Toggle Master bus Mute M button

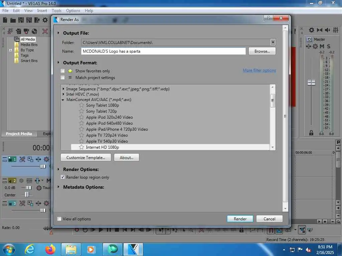(x=322, y=46)
